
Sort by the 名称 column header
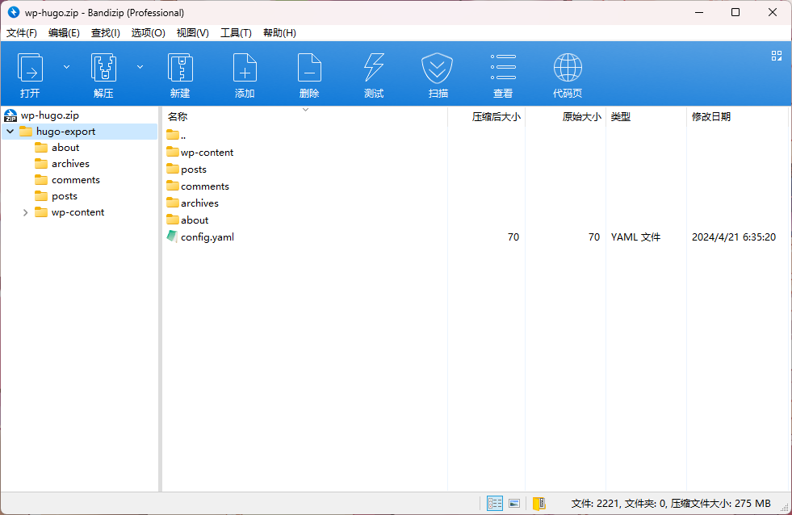[x=178, y=117]
